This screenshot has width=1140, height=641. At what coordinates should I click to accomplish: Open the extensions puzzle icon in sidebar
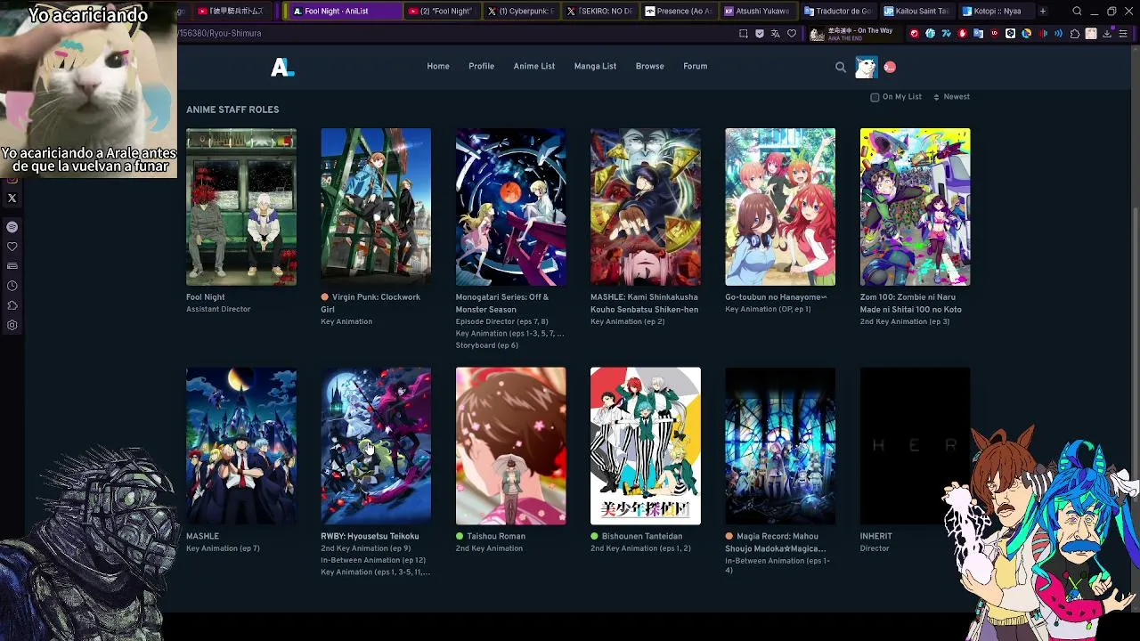12,305
